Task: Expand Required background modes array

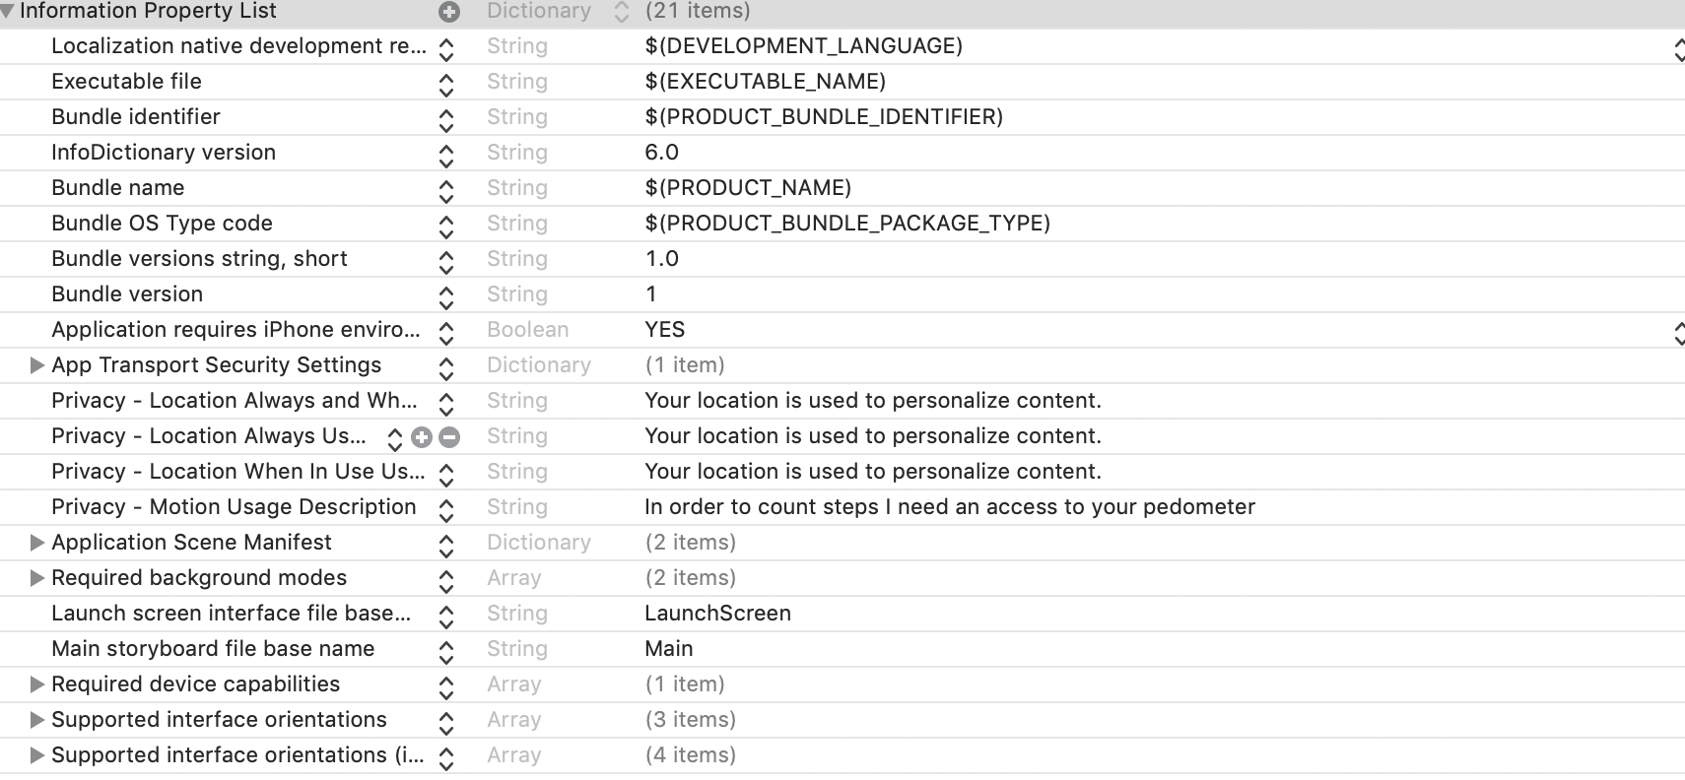Action: 37,578
